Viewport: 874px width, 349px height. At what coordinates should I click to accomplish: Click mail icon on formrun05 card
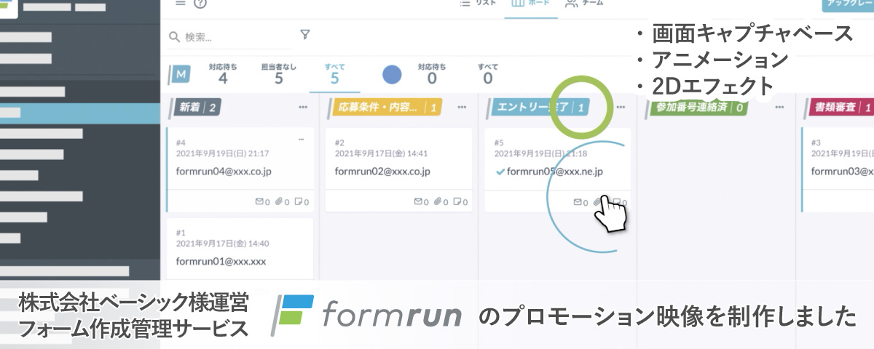coord(578,202)
